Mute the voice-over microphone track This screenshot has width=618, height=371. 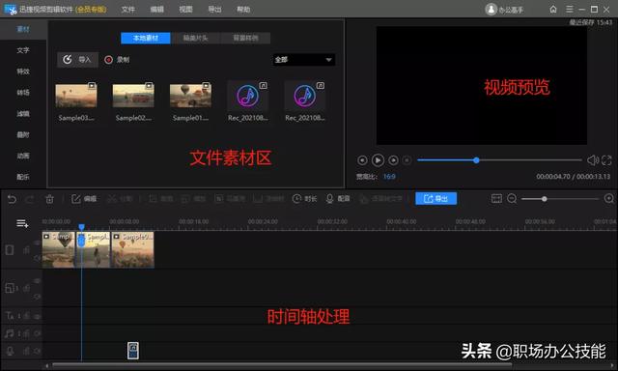click(38, 351)
